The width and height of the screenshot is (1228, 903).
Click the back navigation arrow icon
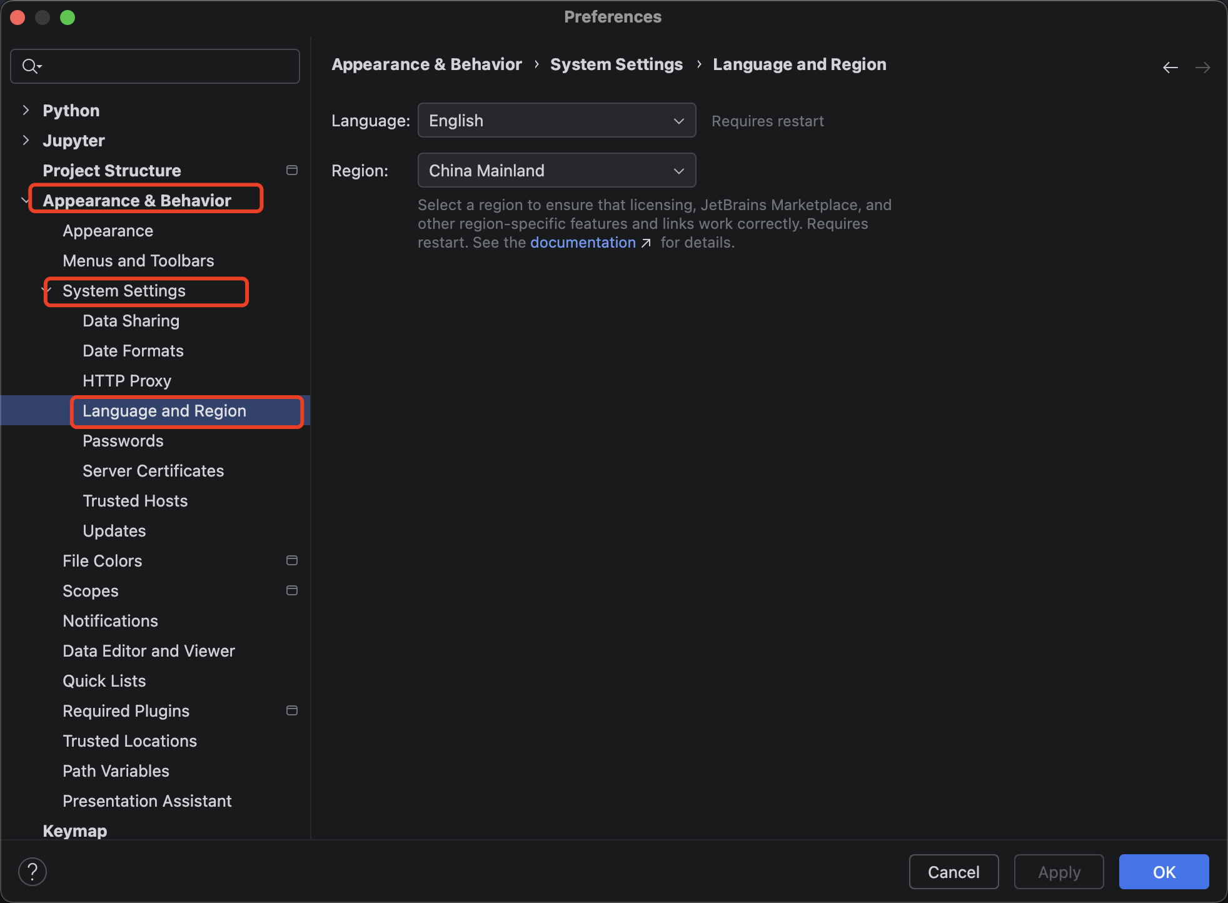pos(1170,67)
